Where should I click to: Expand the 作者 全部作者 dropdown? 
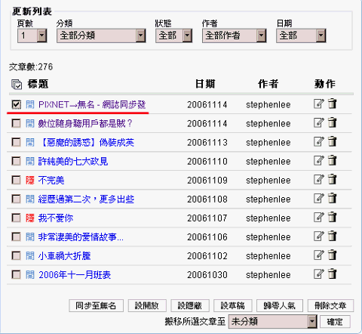click(x=235, y=36)
